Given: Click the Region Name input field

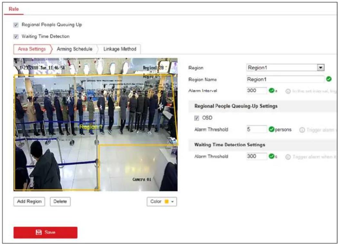Looking at the screenshot, I should pos(285,79).
